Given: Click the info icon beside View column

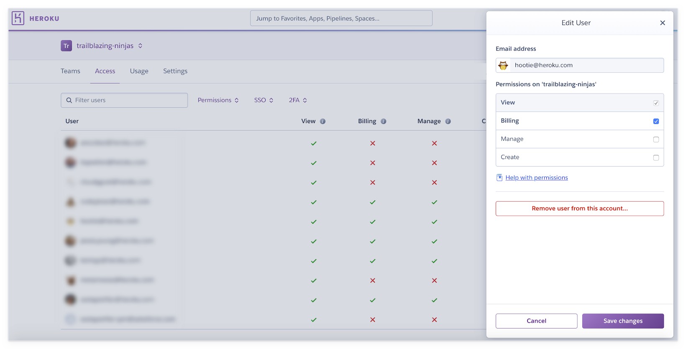Looking at the screenshot, I should coord(323,121).
